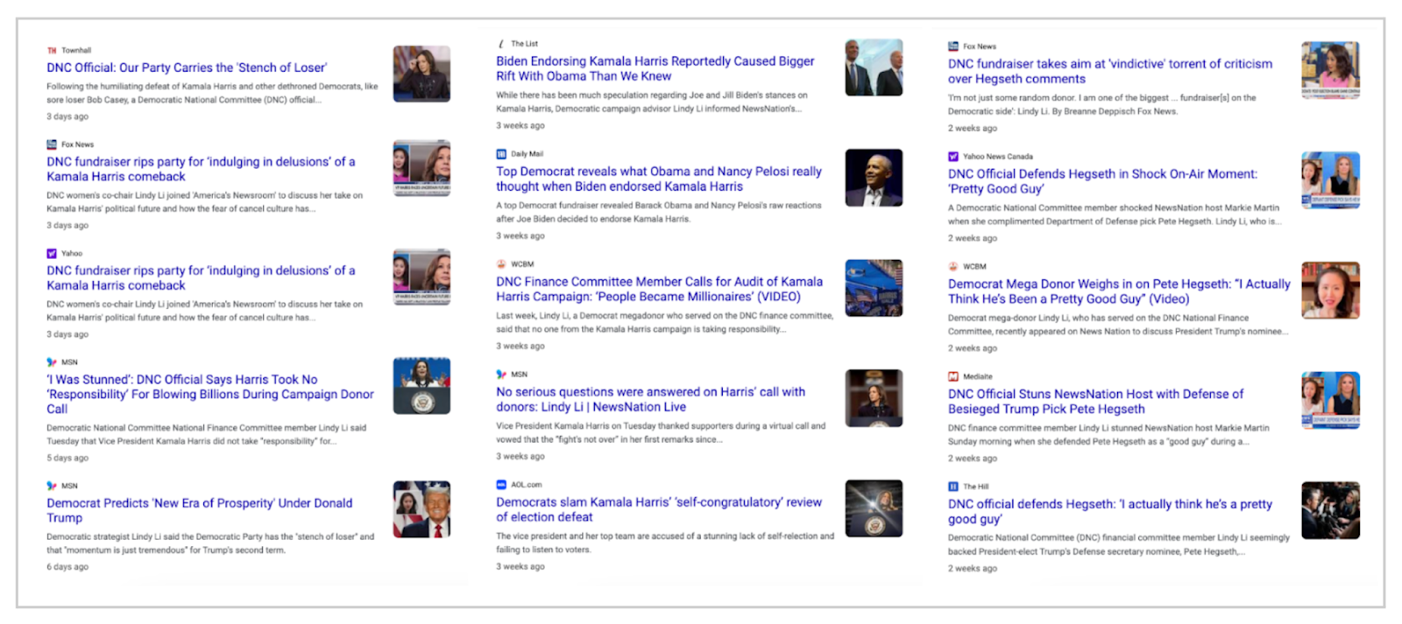Click the Yahoo News Canada favicon

953,157
